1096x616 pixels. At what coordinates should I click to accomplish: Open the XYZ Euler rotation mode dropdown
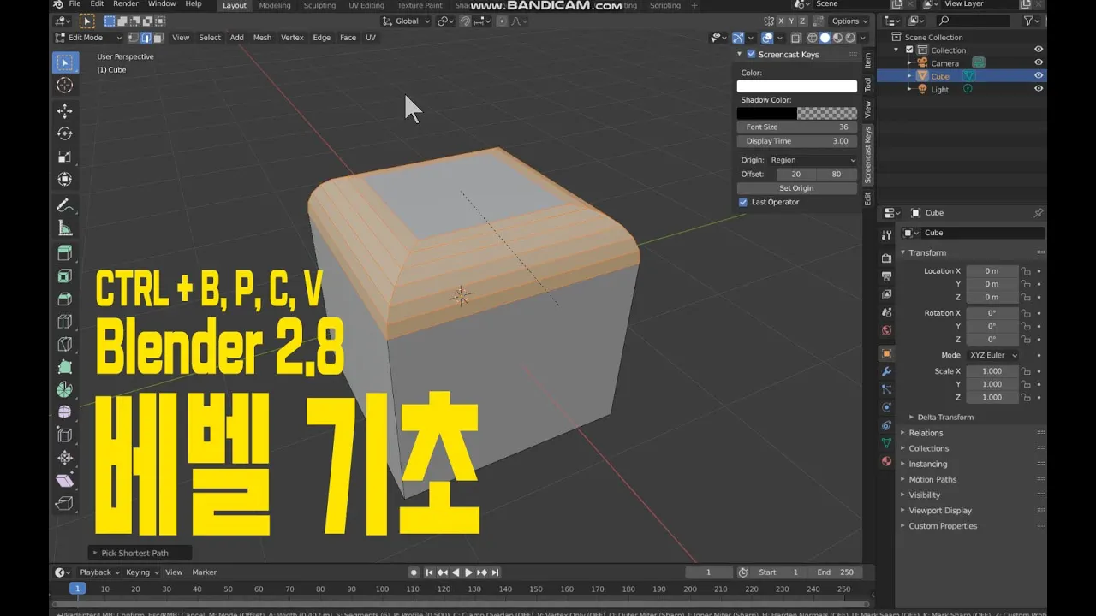(993, 355)
